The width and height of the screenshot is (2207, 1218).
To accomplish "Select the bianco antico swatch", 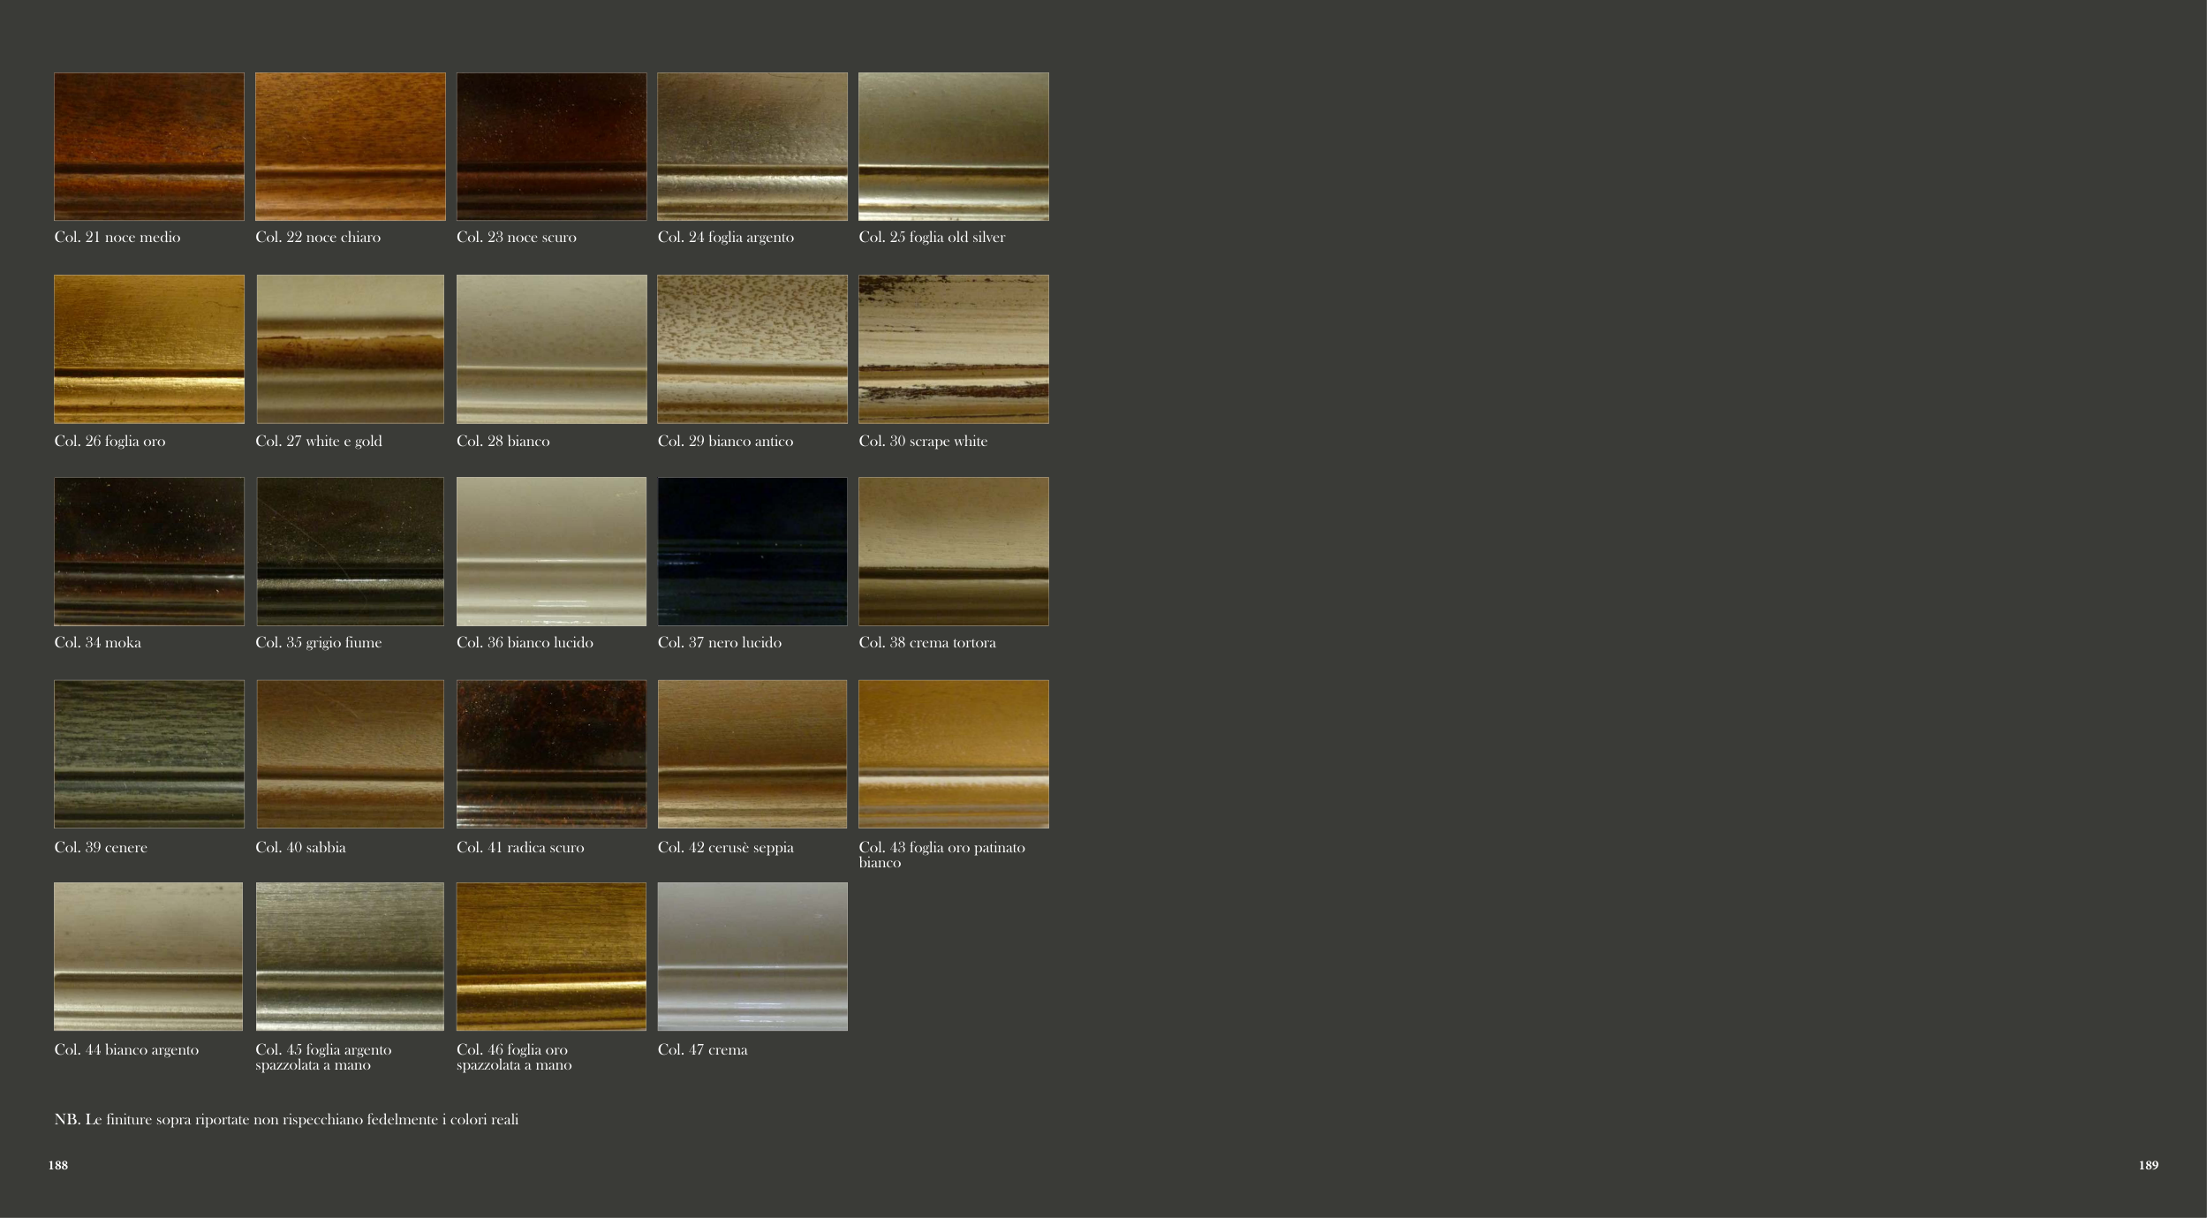I will coord(752,349).
